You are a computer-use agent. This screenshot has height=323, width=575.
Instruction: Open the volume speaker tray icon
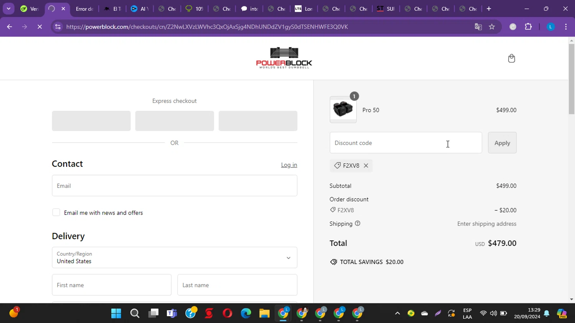[493, 313]
